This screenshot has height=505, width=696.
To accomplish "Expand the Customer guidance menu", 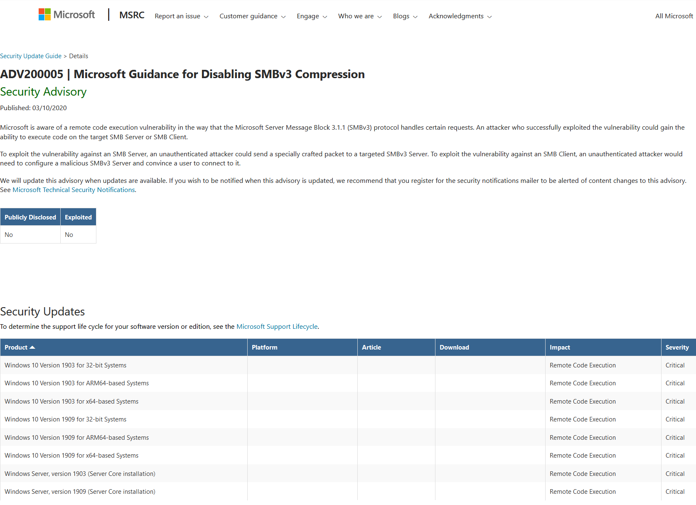I will tap(253, 16).
